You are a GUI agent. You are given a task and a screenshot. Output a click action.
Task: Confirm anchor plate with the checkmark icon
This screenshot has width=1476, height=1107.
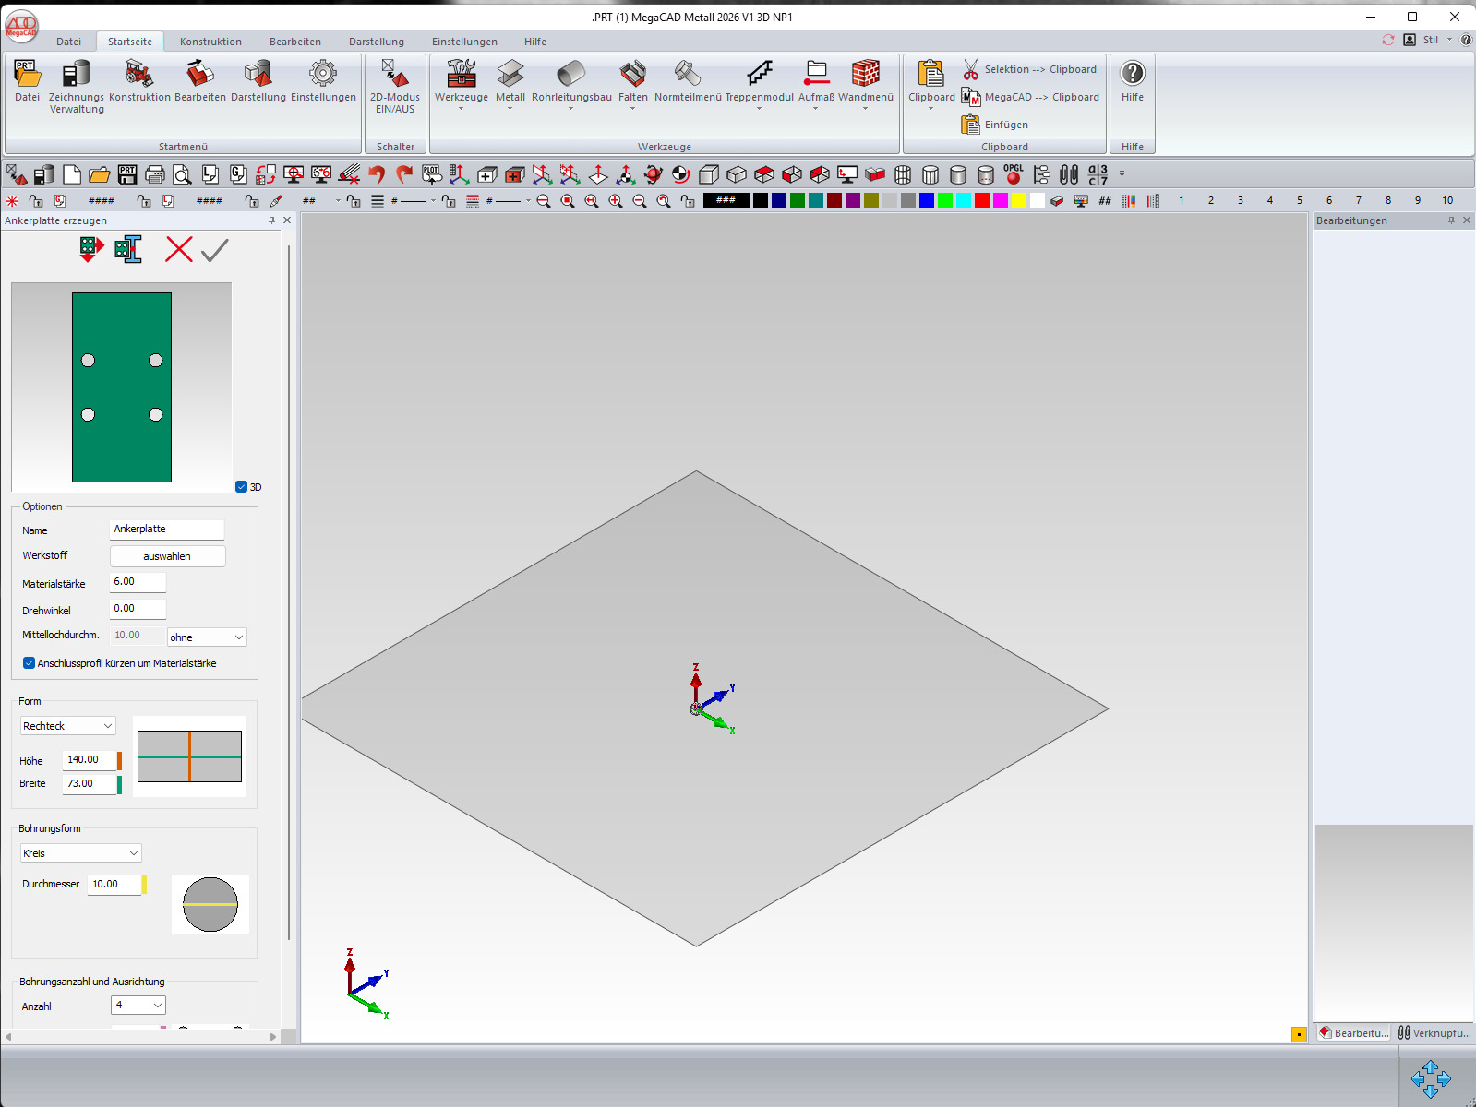click(x=215, y=250)
